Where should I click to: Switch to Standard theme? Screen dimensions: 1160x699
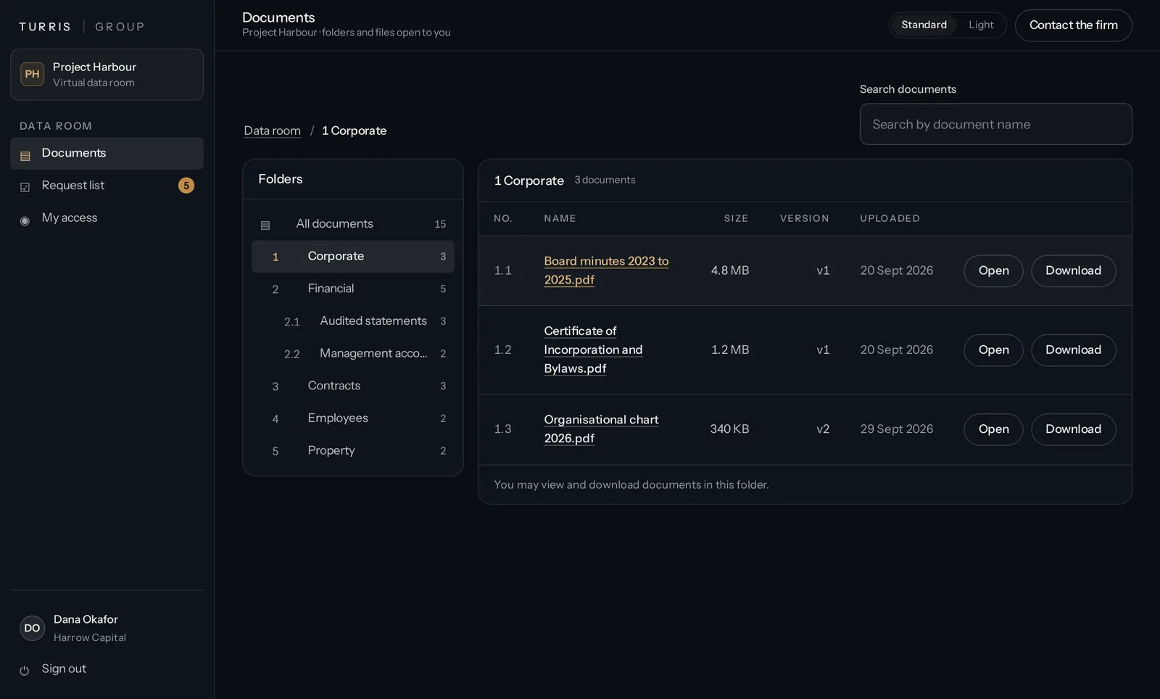[924, 25]
